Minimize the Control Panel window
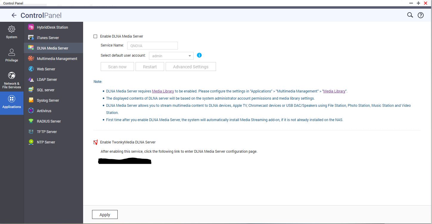 tap(411, 3)
